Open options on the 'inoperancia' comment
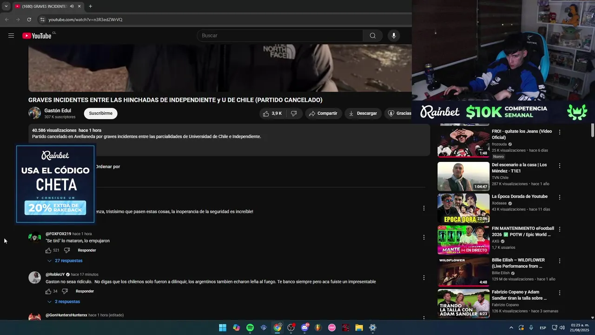 tap(423, 208)
